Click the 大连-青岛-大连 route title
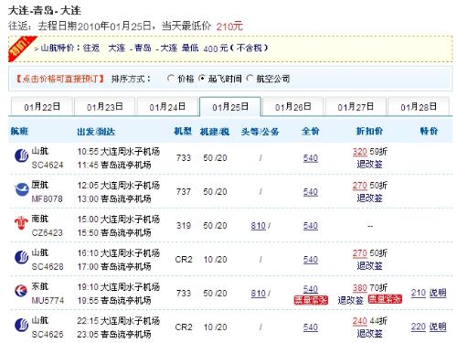The image size is (457, 343). pos(45,11)
